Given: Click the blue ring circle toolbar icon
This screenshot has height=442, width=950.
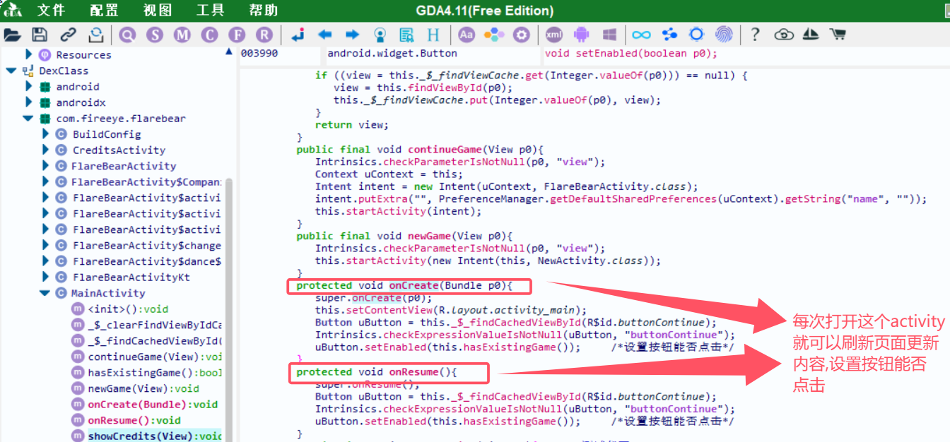Looking at the screenshot, I should [696, 34].
